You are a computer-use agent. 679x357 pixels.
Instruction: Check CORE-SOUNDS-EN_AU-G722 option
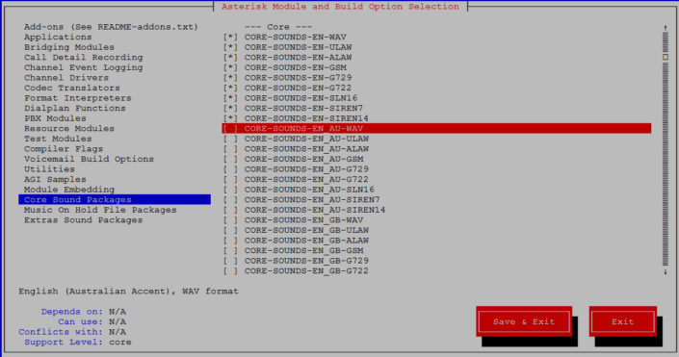(x=230, y=180)
